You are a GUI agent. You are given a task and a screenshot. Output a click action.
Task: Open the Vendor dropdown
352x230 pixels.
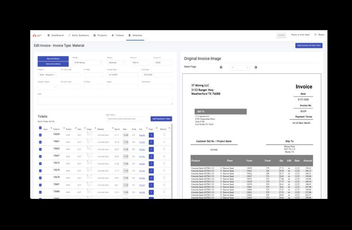coord(88,63)
